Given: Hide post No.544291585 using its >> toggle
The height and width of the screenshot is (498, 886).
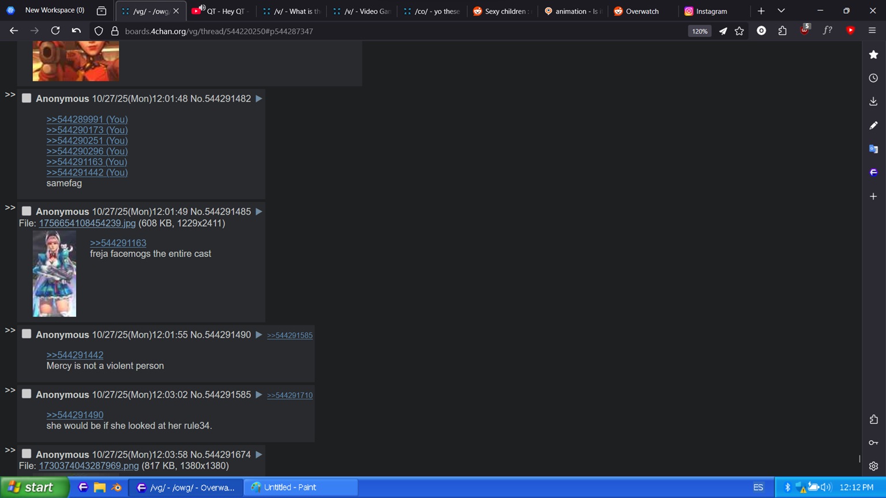Looking at the screenshot, I should pos(10,390).
